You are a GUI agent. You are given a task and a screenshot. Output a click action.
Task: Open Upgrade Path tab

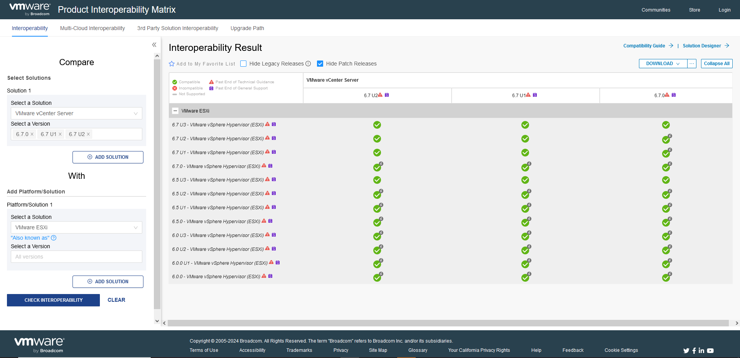(x=247, y=28)
